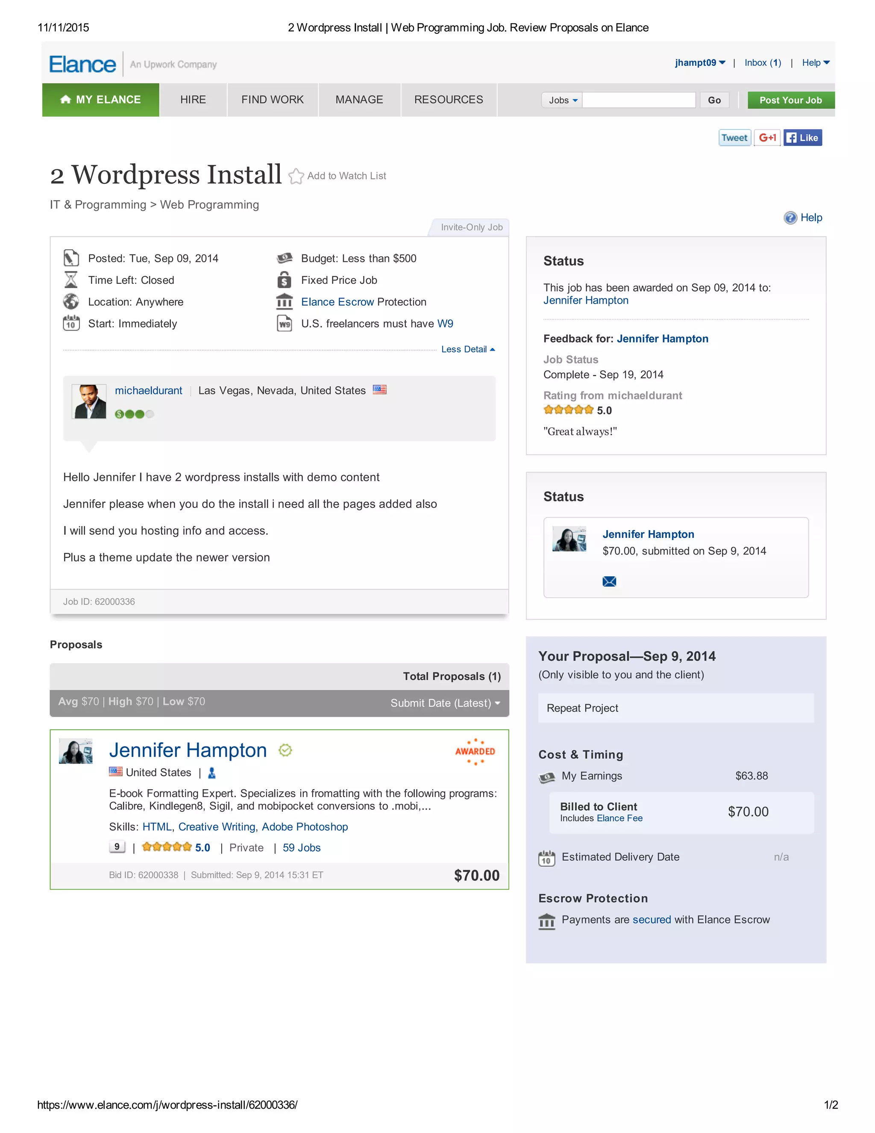This screenshot has height=1133, width=875.
Task: Click the Help question mark icon
Action: click(790, 218)
